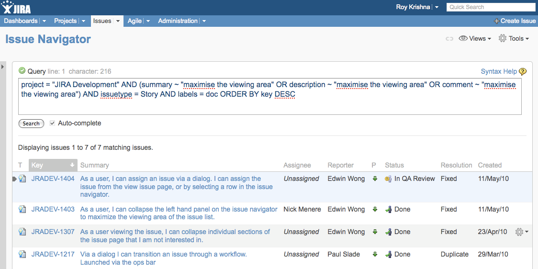Screen dimensions: 538x269
Task: Open summary about assigning issue via dialog
Action: tap(176, 187)
